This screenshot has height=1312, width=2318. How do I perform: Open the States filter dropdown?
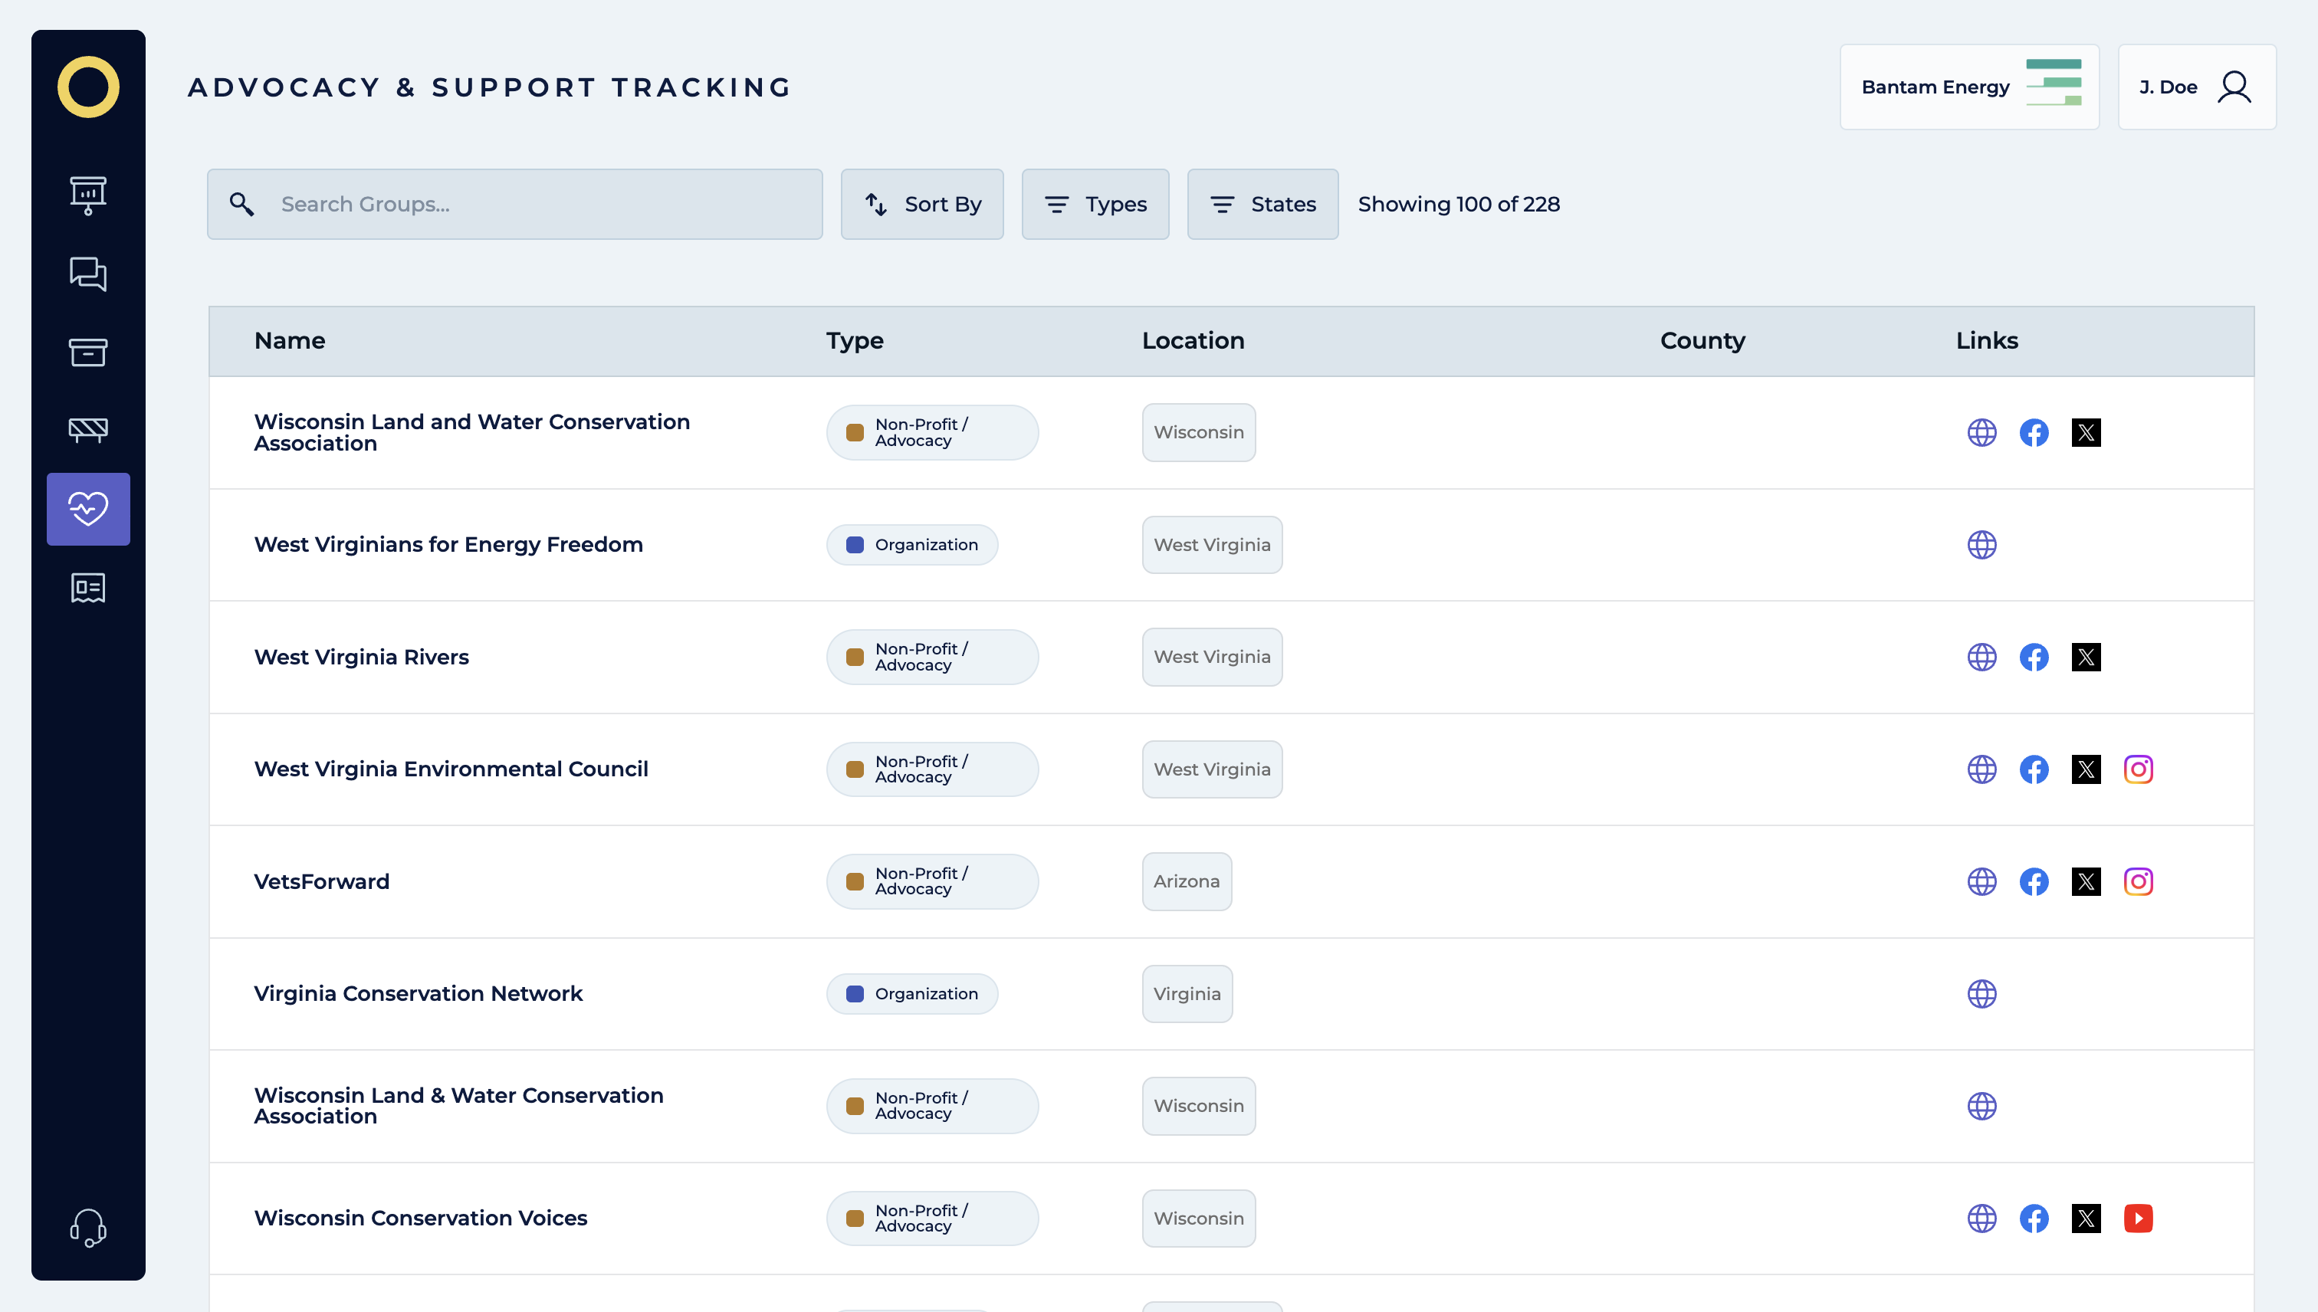point(1262,205)
